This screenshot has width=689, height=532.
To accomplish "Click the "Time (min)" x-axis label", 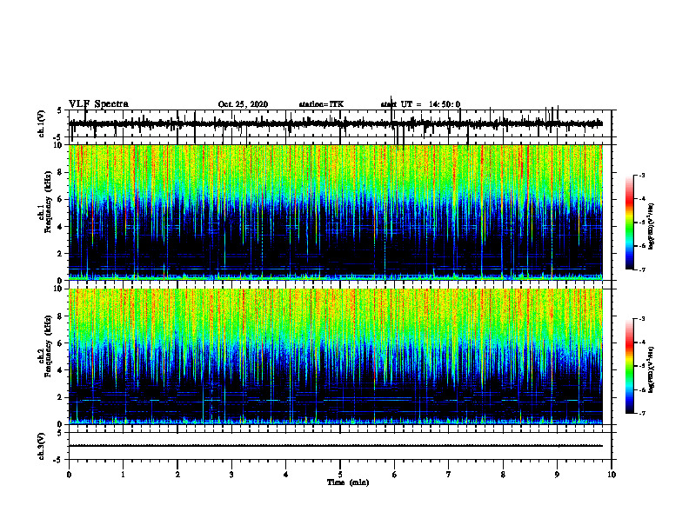I will tap(348, 482).
